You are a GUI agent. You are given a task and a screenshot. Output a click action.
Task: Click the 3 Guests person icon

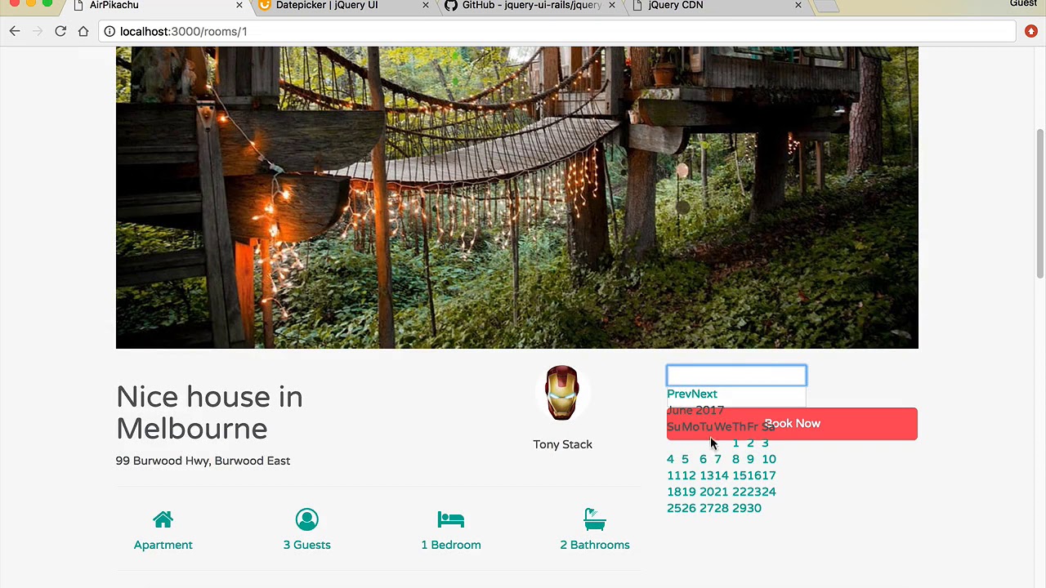click(x=307, y=519)
